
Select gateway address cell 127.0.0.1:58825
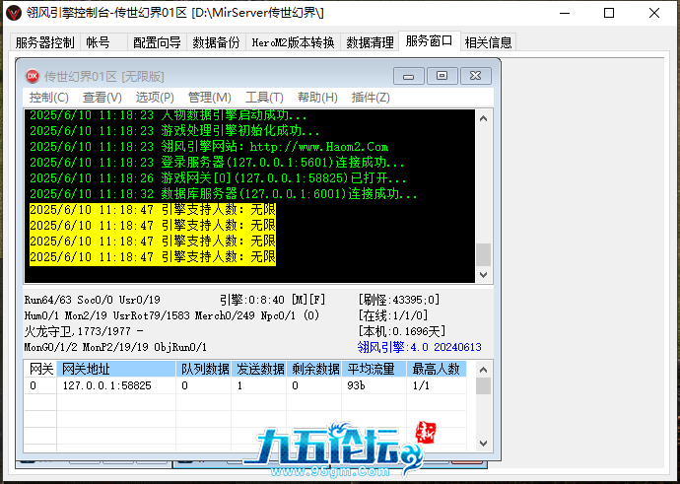click(x=116, y=385)
